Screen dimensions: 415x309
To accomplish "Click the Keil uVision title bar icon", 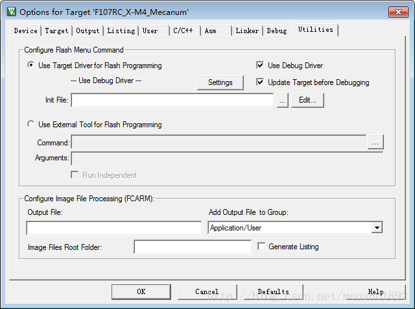I will 12,12.
